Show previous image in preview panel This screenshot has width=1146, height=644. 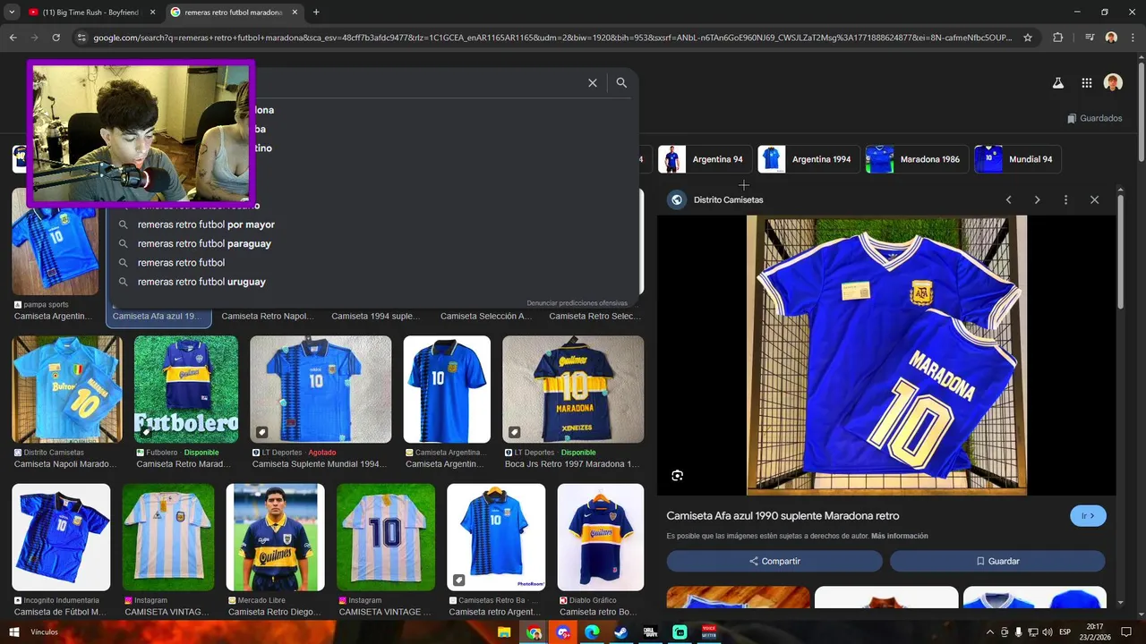pos(1008,199)
